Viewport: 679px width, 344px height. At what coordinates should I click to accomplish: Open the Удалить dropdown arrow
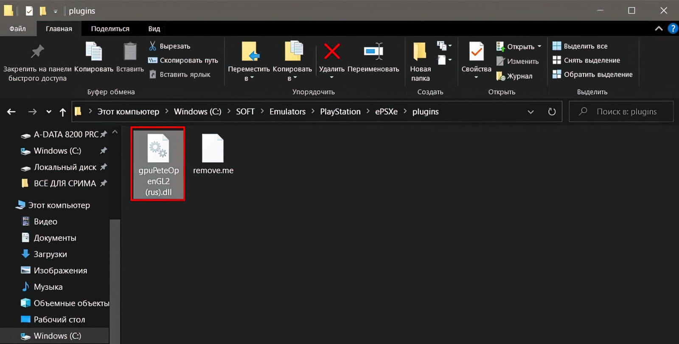332,78
